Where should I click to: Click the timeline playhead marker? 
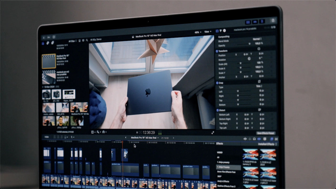(x=122, y=142)
